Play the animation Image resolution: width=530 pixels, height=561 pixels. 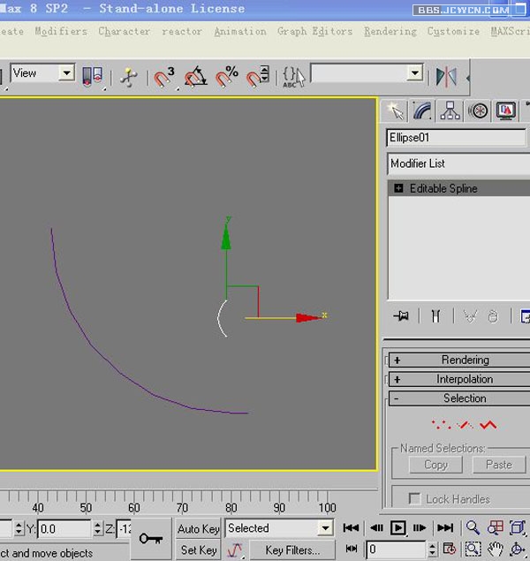[x=398, y=527]
